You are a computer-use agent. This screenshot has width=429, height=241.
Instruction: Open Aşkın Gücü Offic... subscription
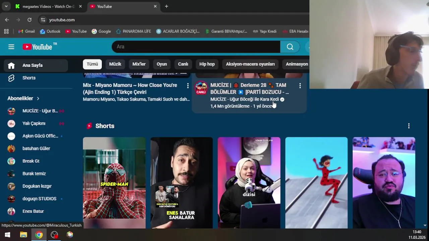point(36,136)
